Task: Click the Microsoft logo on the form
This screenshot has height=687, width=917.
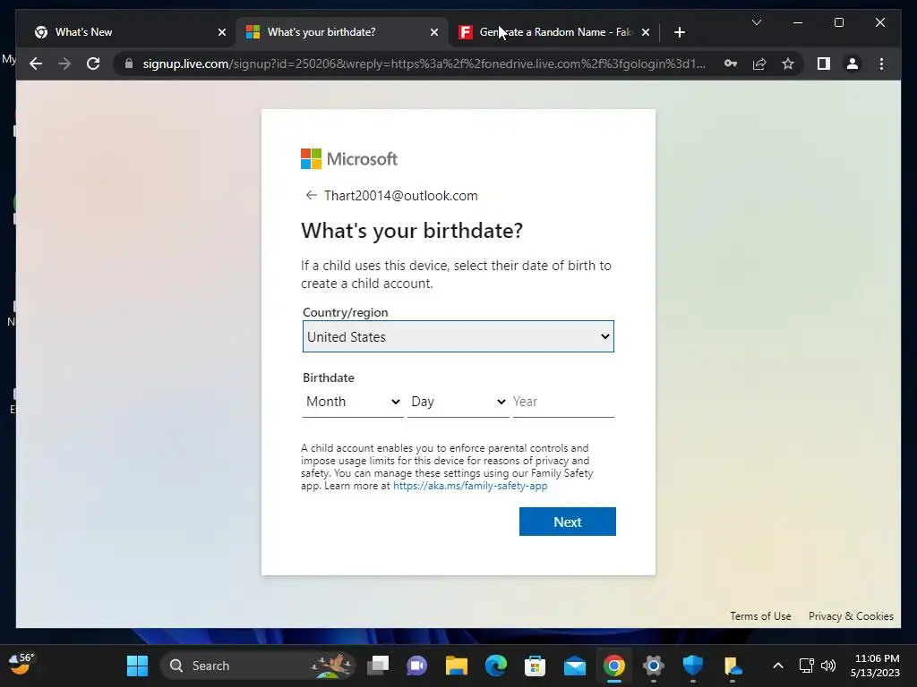Action: [x=349, y=158]
